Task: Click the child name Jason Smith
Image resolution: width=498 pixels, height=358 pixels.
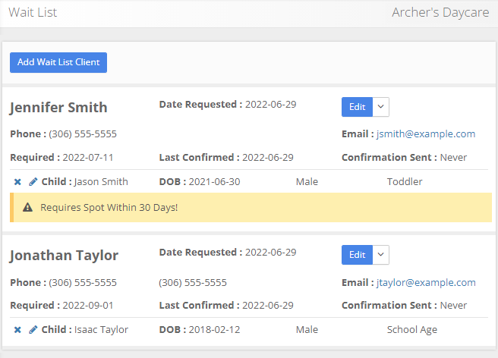Action: pyautogui.click(x=101, y=182)
